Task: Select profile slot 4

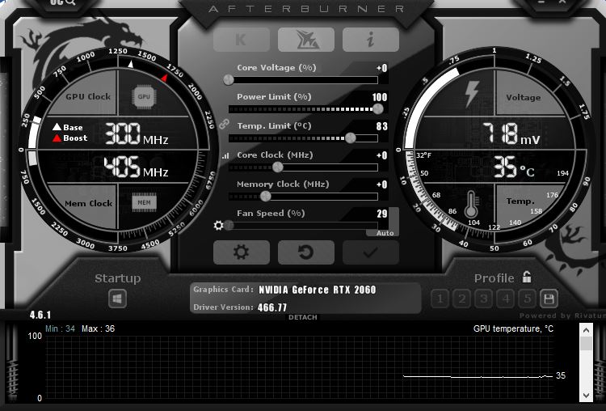Action: pyautogui.click(x=506, y=299)
